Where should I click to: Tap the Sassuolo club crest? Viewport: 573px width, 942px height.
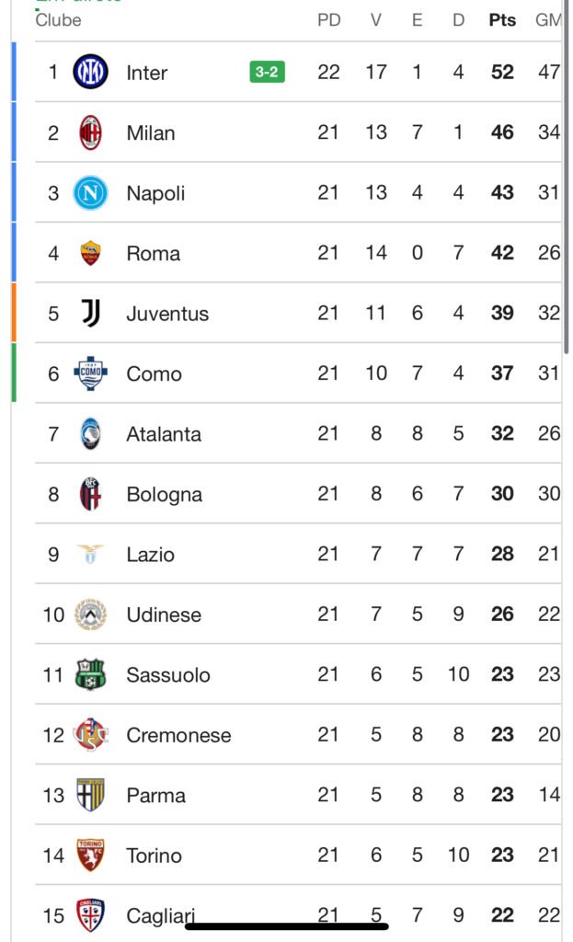[x=90, y=674]
